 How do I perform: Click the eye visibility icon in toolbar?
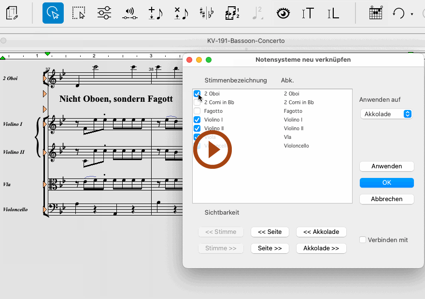283,13
